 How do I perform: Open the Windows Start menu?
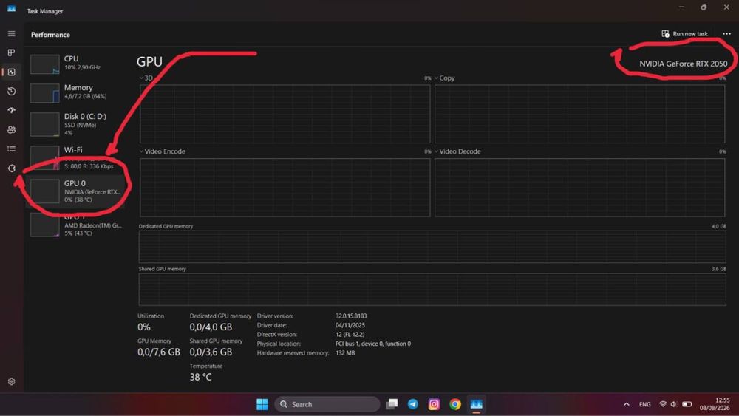tap(262, 404)
